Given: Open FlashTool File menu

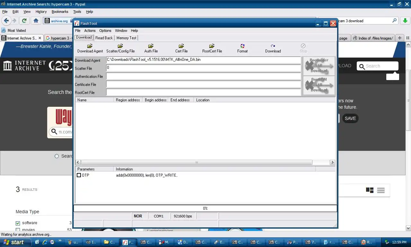Looking at the screenshot, I should click(x=78, y=31).
